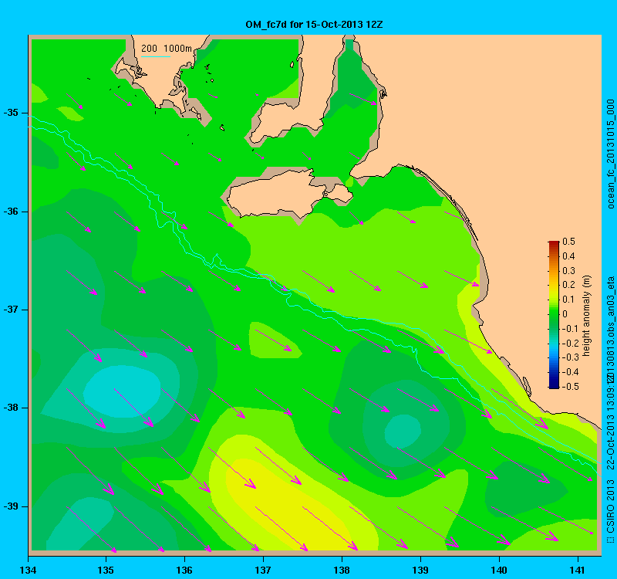Click the "134" longitude axis label
617x579 pixels.
(28, 571)
